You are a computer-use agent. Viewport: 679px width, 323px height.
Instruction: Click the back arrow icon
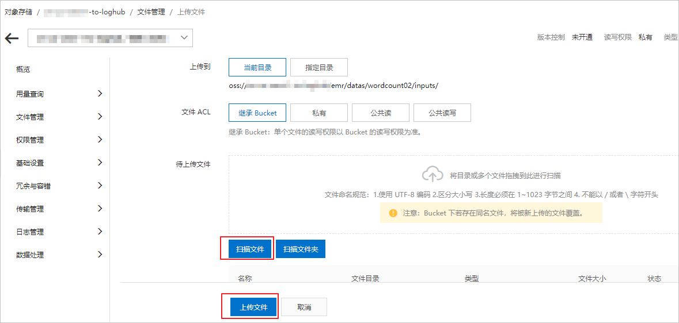pyautogui.click(x=12, y=38)
